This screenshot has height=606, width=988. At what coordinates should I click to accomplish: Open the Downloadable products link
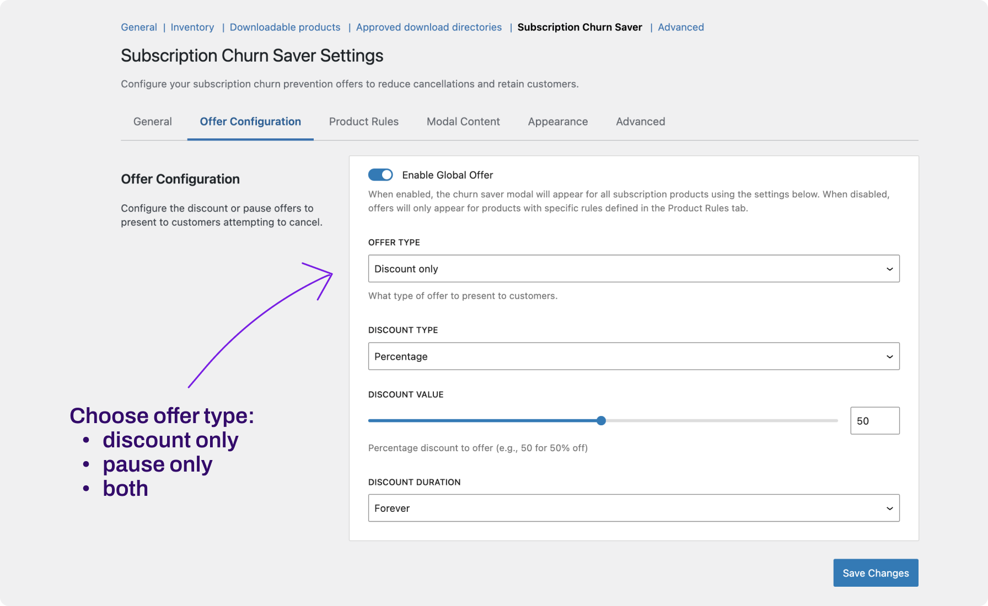click(285, 28)
